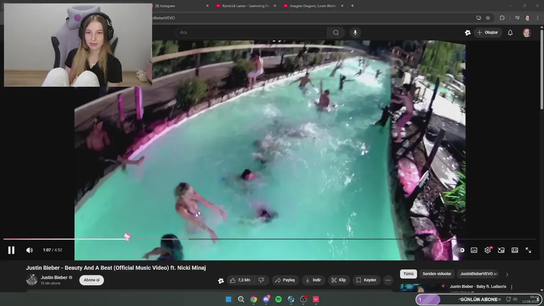
Task: Close the Kendrick Lamar browser tab
Action: click(x=275, y=6)
